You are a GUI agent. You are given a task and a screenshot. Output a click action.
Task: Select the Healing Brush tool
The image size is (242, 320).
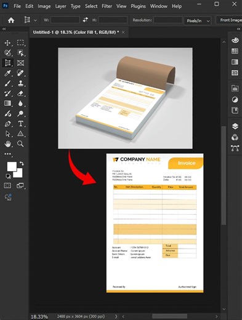(20, 73)
